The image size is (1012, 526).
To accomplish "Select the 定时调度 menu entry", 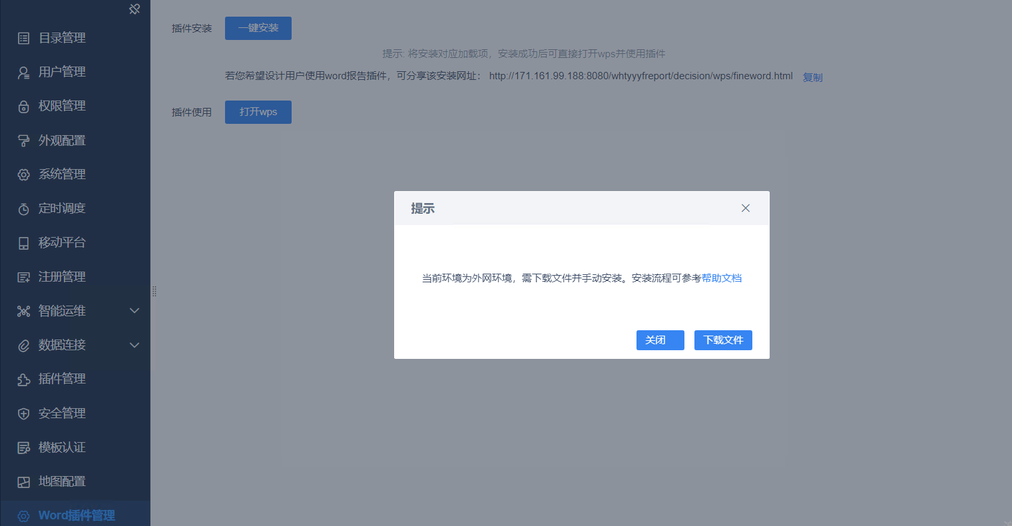I will pos(75,208).
